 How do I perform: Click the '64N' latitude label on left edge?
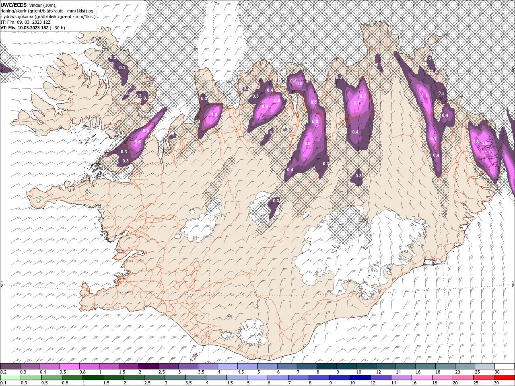click(2, 285)
